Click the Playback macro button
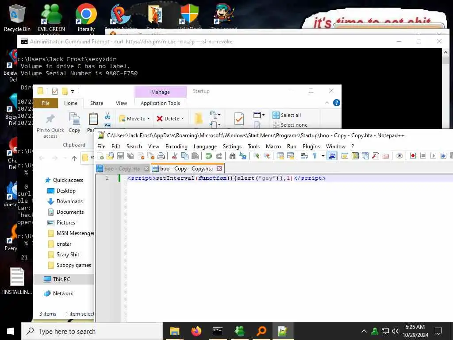This screenshot has height=340, width=453. [x=433, y=156]
